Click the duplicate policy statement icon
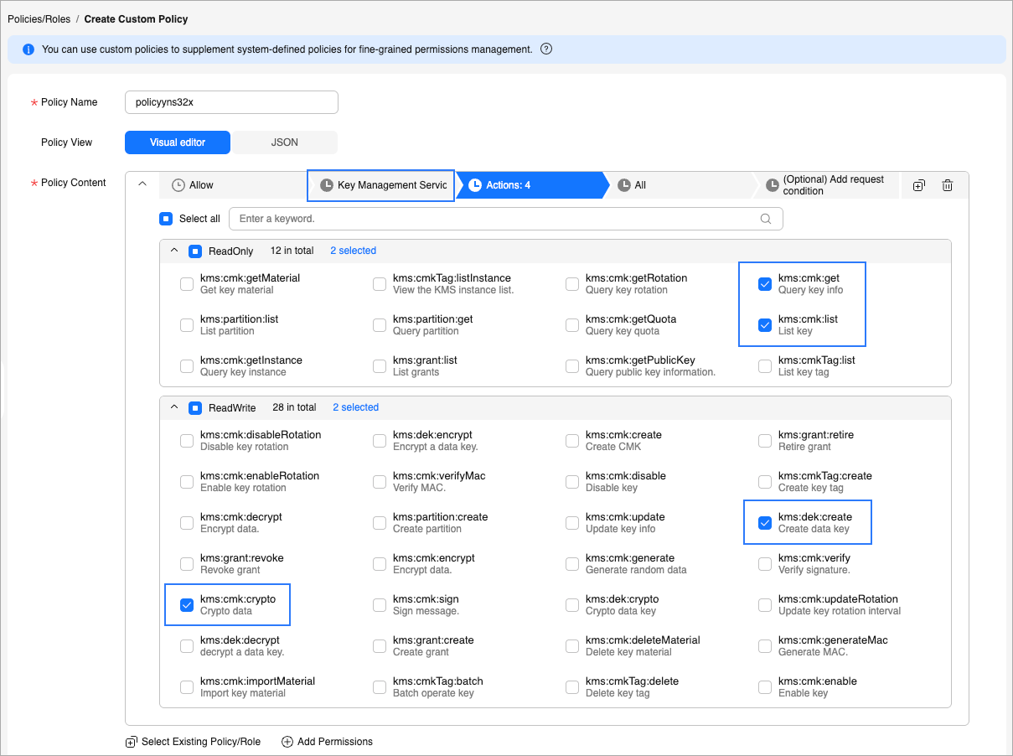 pos(918,185)
